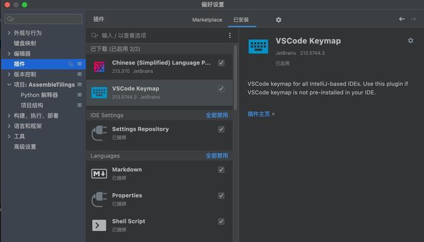
Task: Toggle Settings Repository checkbox
Action: pos(221,129)
